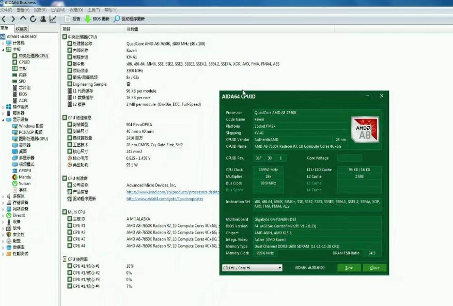
Task: Open the 远程(M) menu
Action: [x=58, y=10]
